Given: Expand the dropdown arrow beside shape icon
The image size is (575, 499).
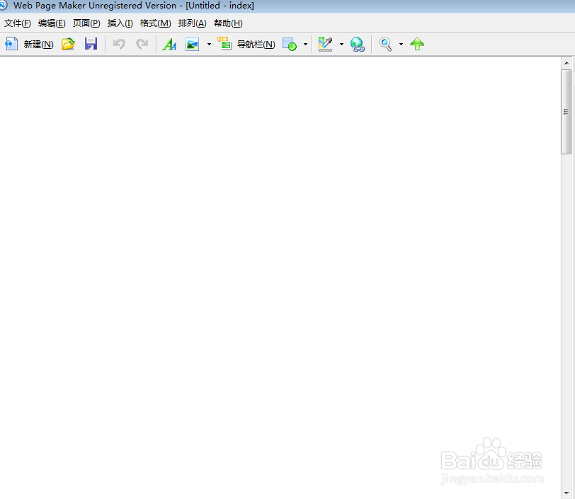Looking at the screenshot, I should pyautogui.click(x=305, y=45).
